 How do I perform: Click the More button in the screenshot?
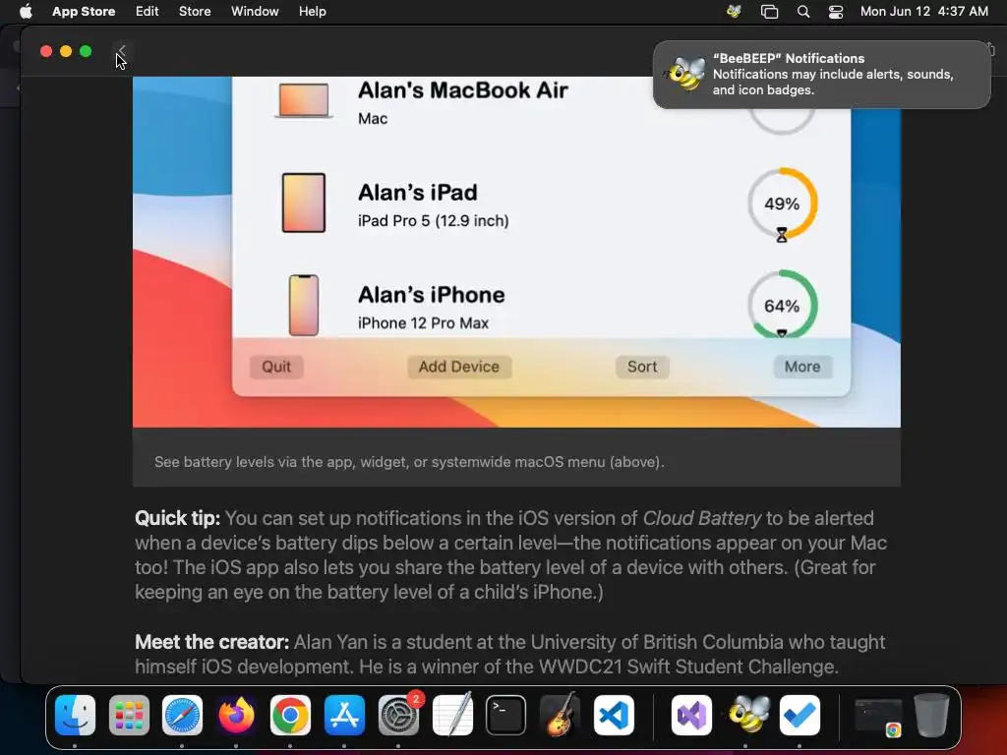point(802,367)
